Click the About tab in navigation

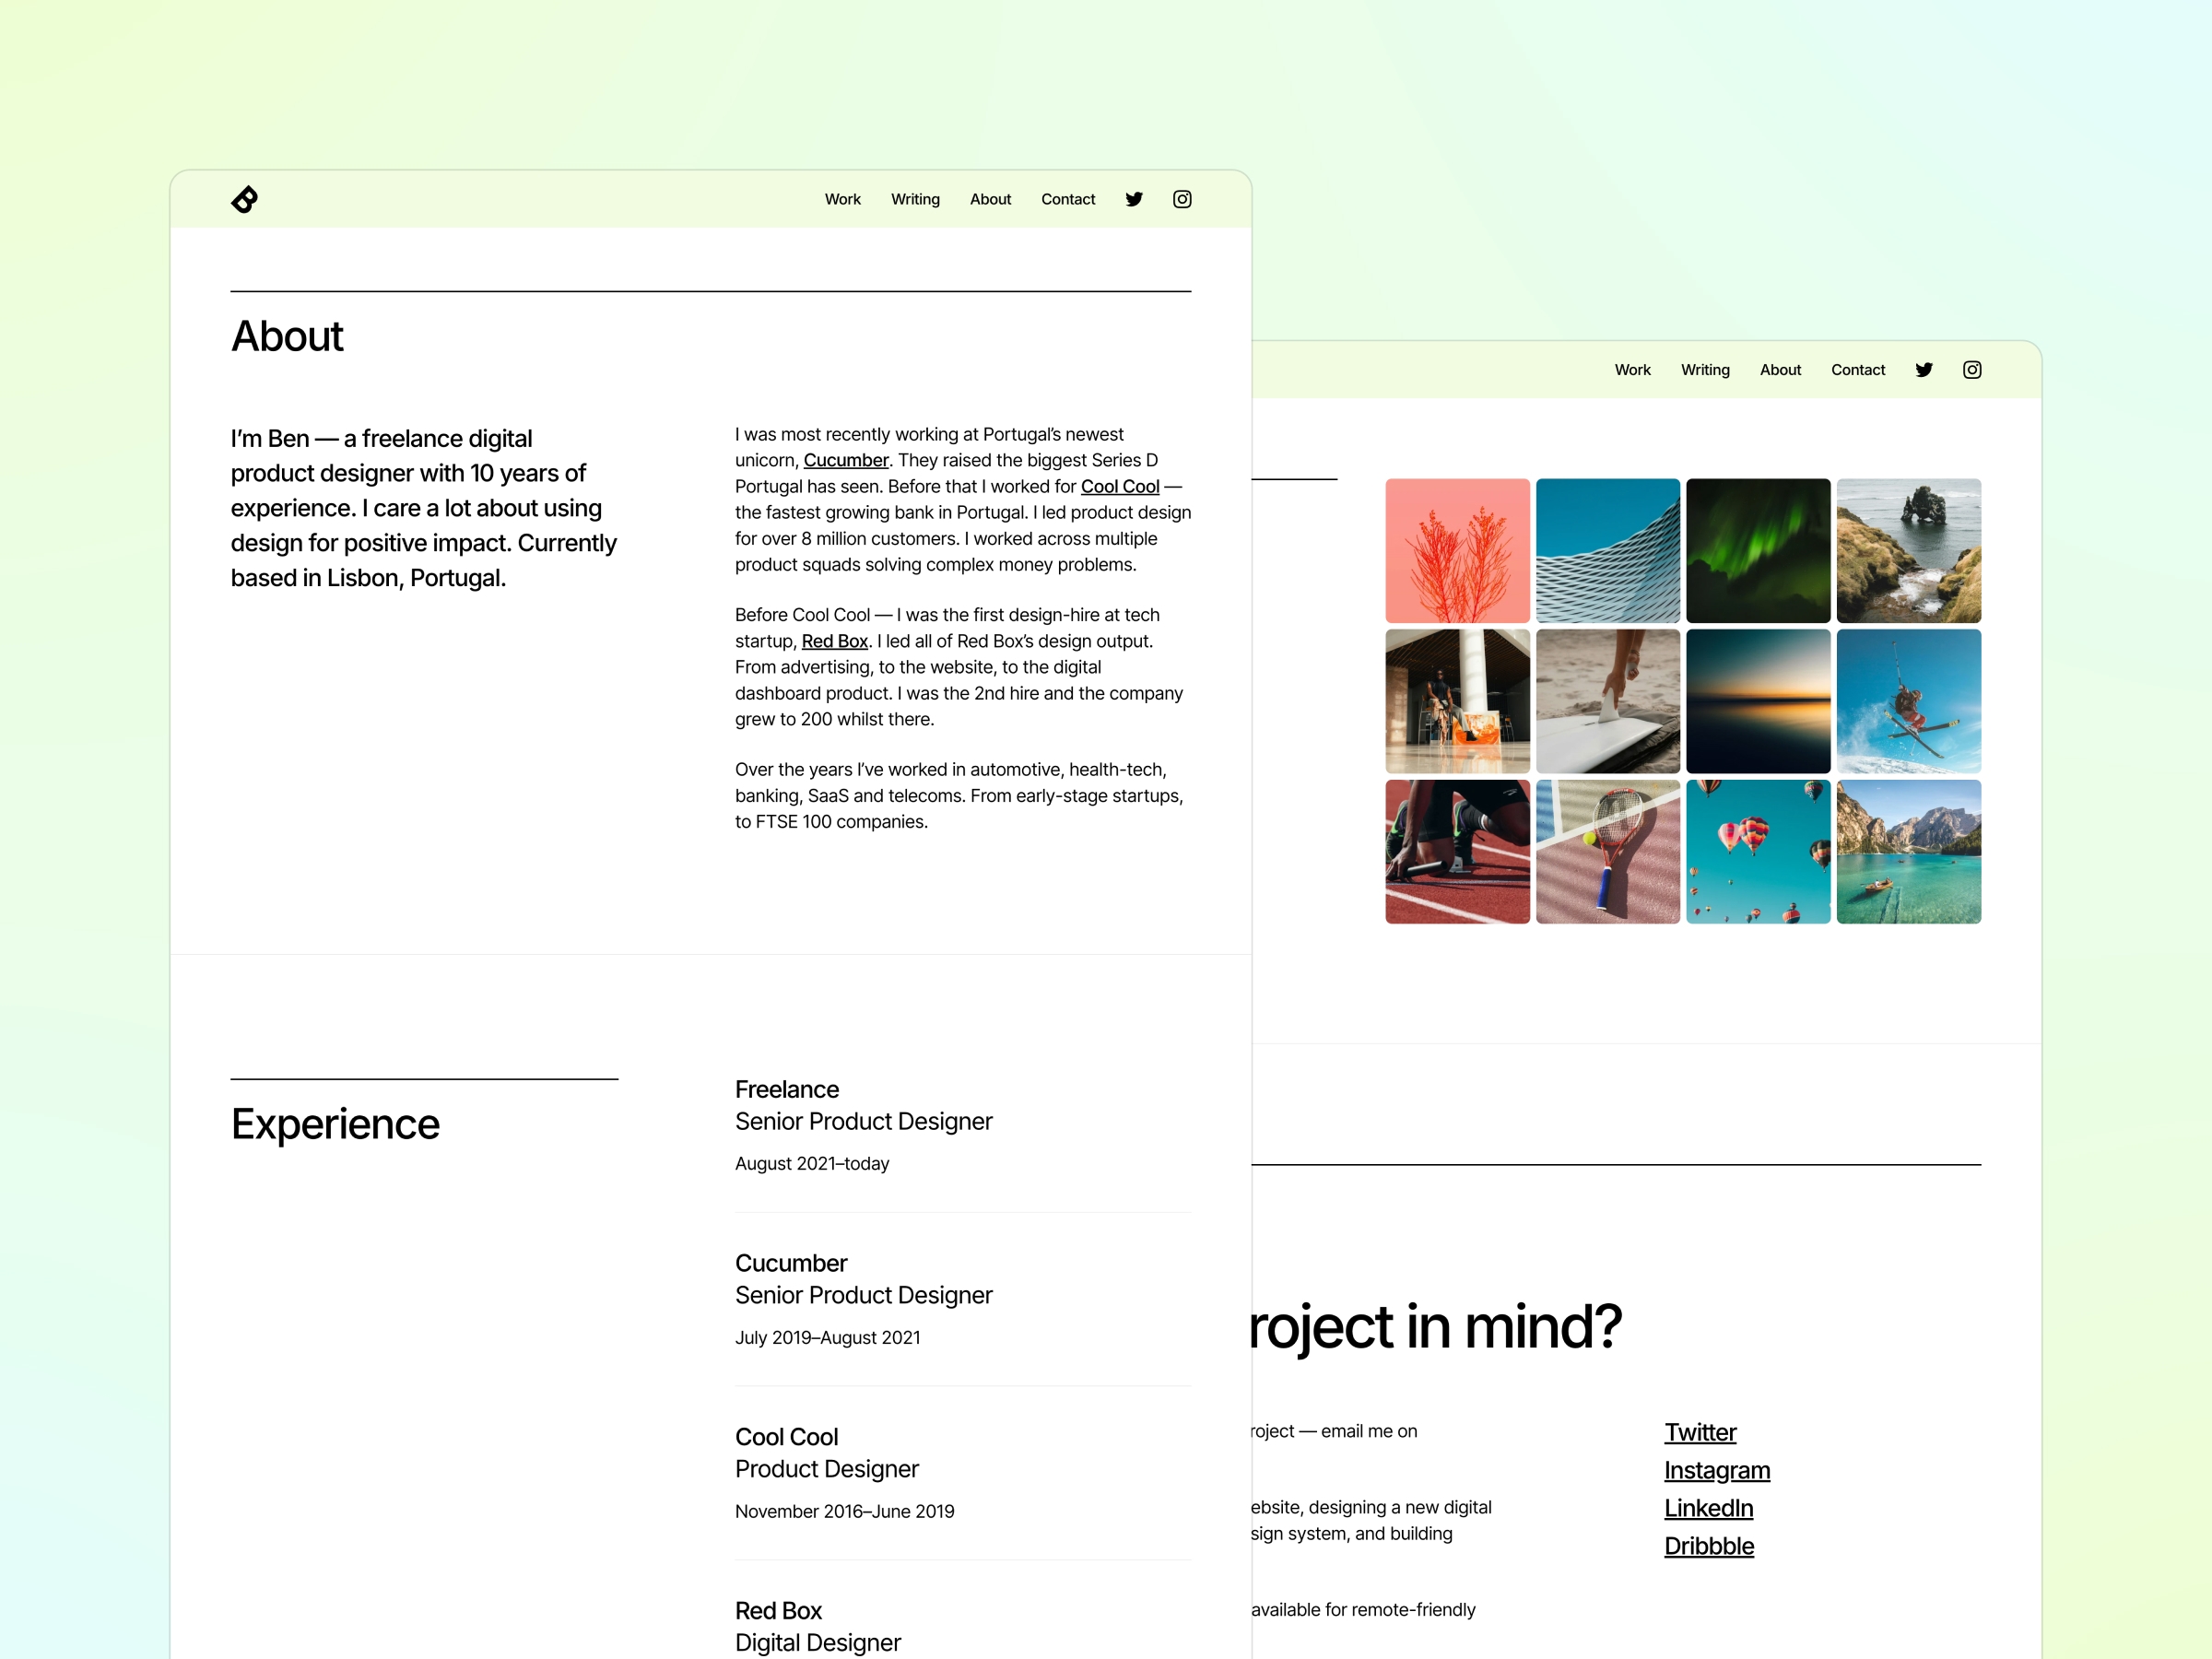989,199
